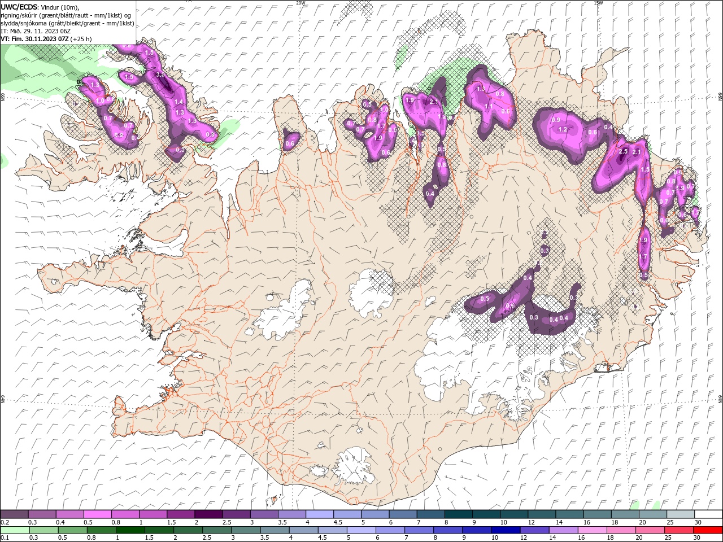This screenshot has width=723, height=542.
Task: Click the 'IT: Mið. 29. 11. 2023 06Z' line
Action: click(x=36, y=31)
